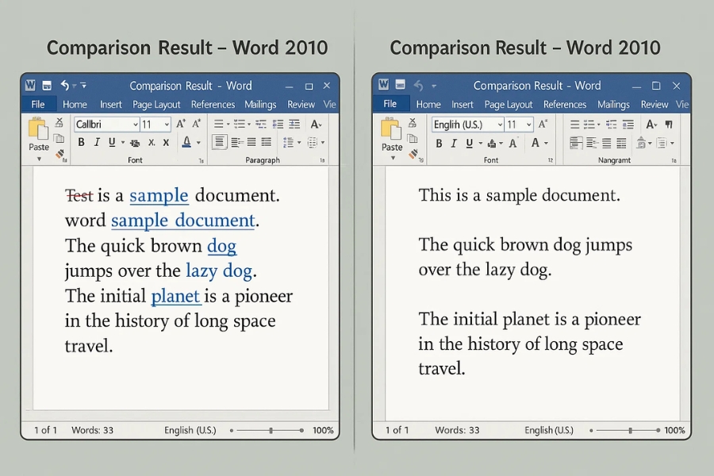Click 'sample document' tracked insertion in left document
714x476 pixels.
[x=183, y=221]
